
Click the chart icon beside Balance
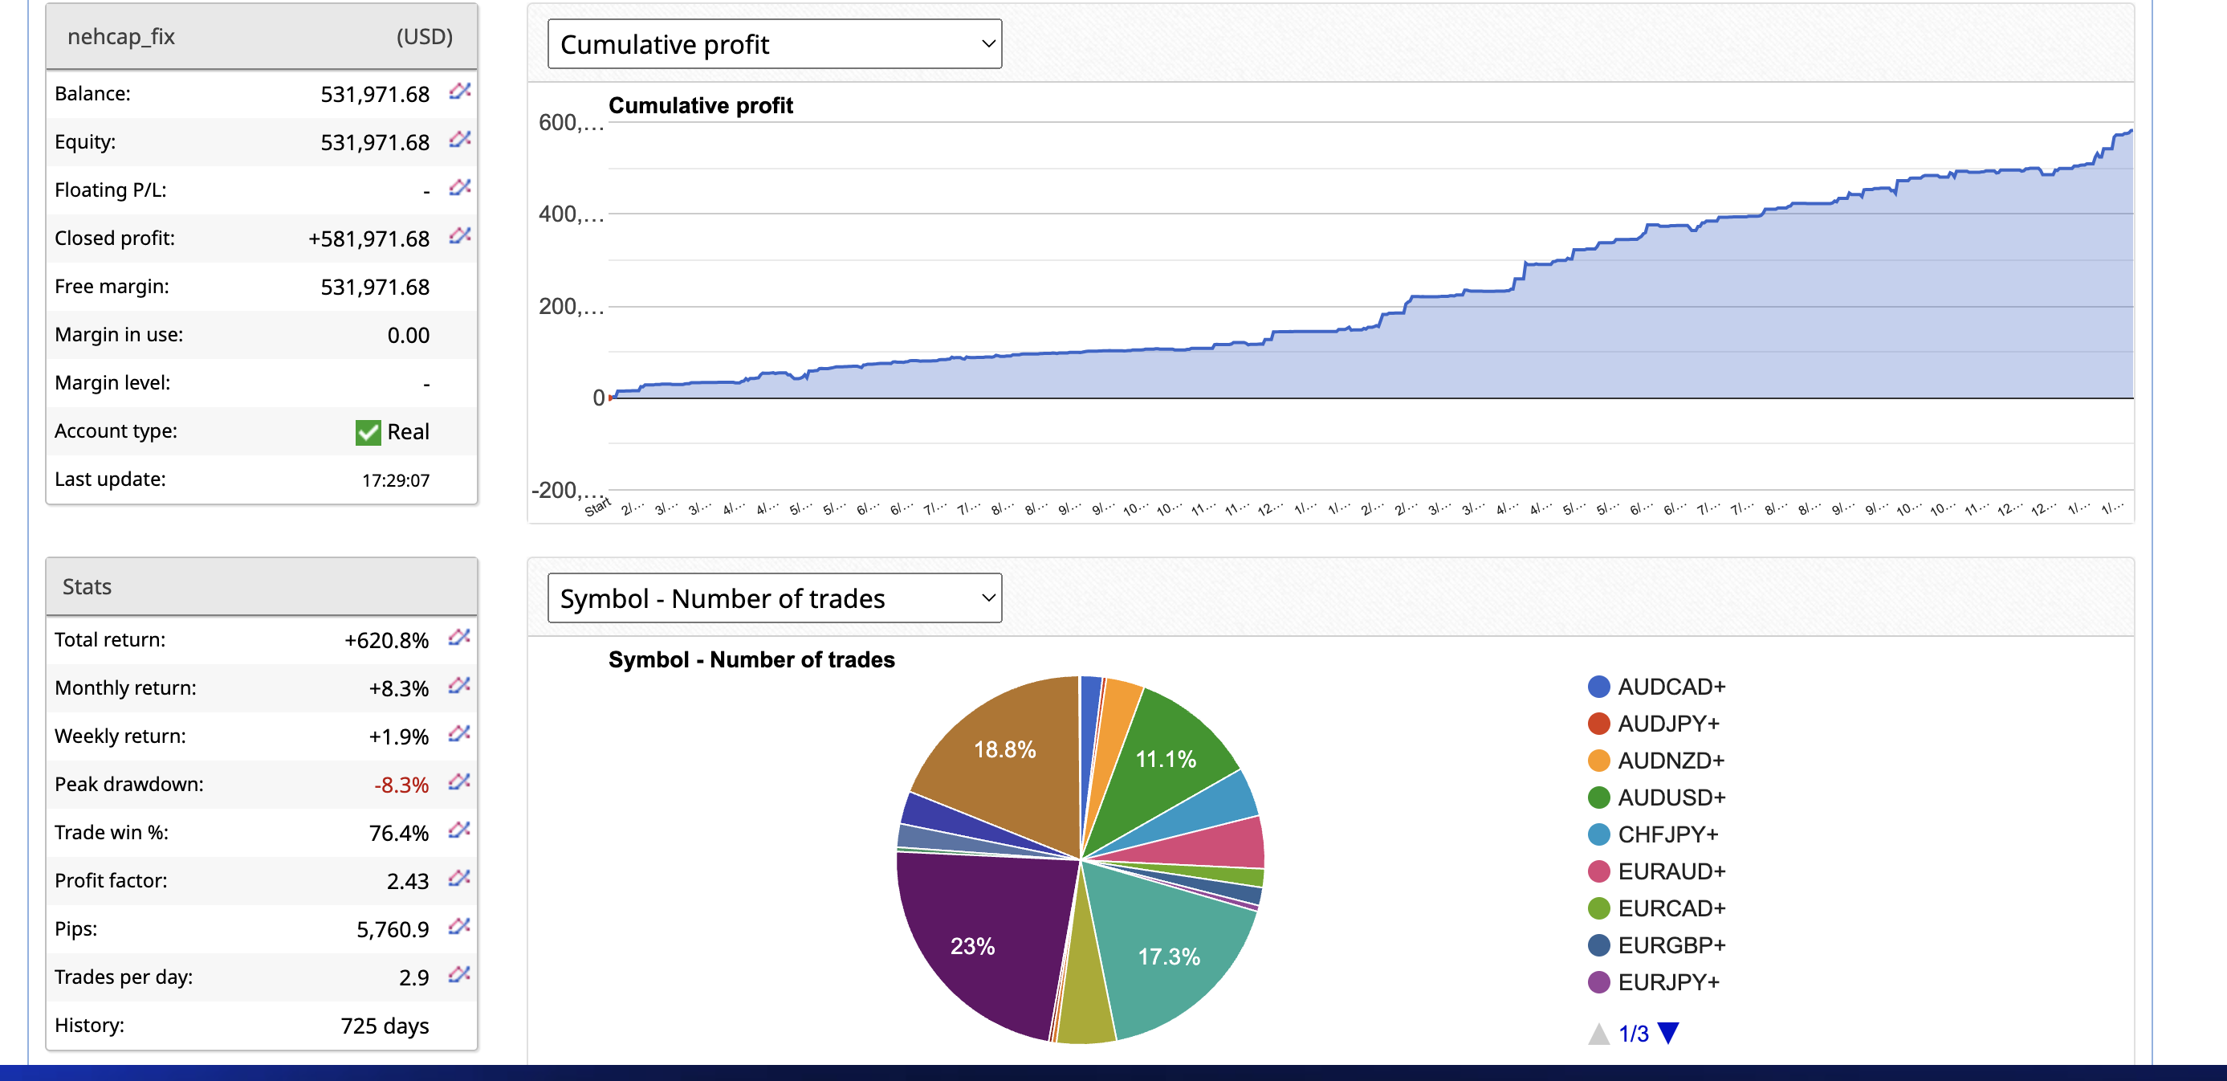coord(459,91)
